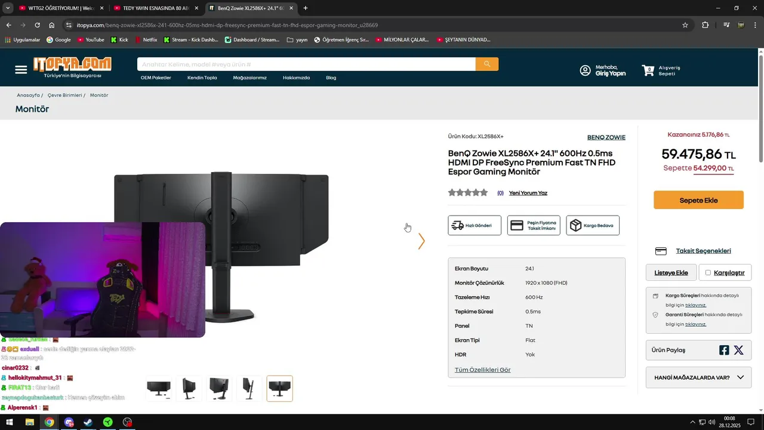Tick the Karşılaştır checkbox

[708, 272]
